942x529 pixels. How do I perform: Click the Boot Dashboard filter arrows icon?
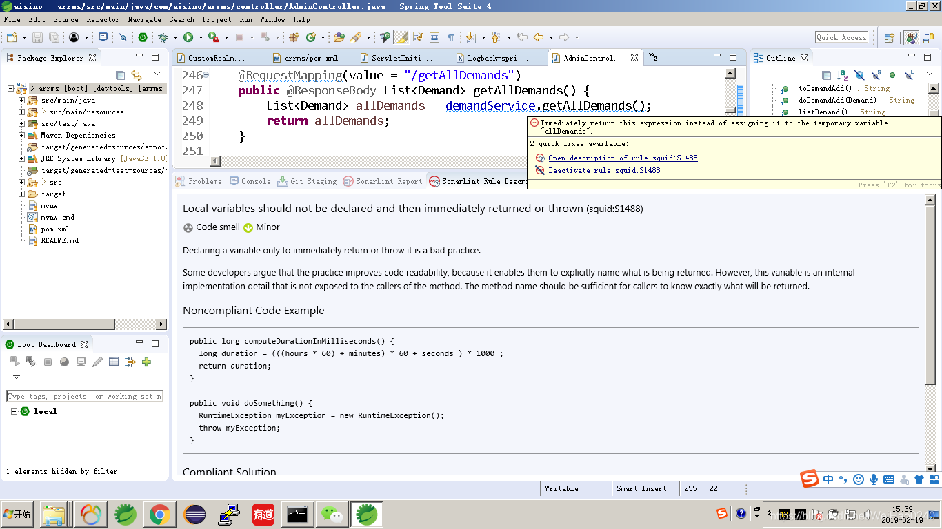[130, 362]
